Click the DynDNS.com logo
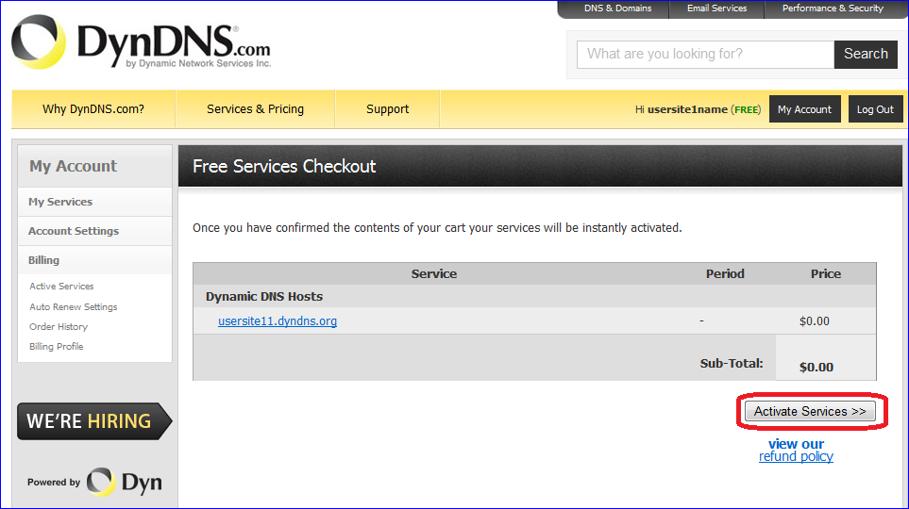The height and width of the screenshot is (509, 909). (142, 44)
